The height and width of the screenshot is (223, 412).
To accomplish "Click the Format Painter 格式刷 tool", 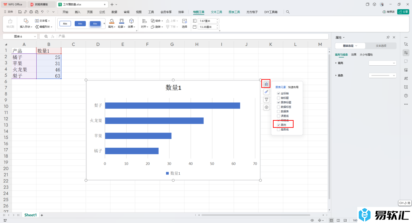I will pos(10,23).
